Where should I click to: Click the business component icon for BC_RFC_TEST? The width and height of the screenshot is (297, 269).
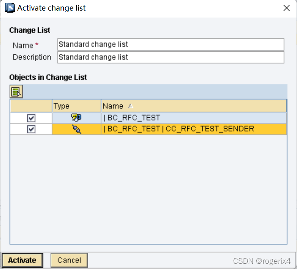pos(76,118)
